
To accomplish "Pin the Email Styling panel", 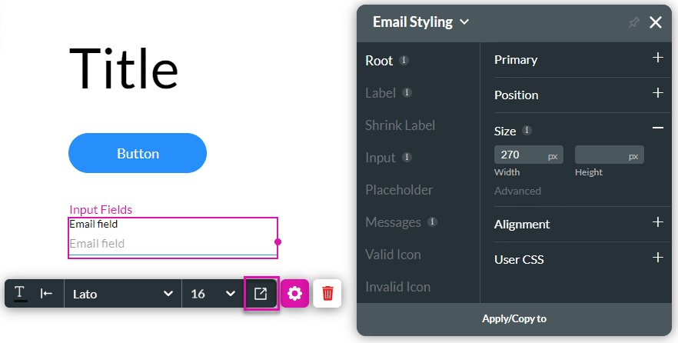I will [x=633, y=23].
